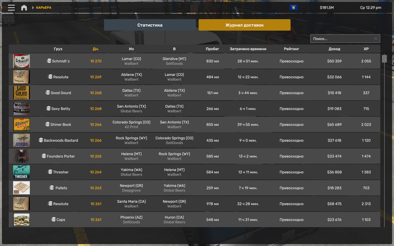The image size is (394, 246).
Task: Click Превосходно rating in Thresher row
Action: coord(291,172)
